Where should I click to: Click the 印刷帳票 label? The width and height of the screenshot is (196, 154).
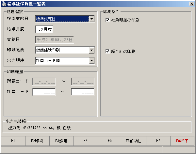15,50
